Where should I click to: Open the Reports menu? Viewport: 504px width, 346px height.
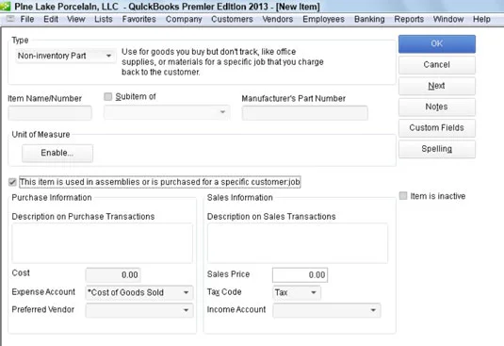tap(409, 19)
